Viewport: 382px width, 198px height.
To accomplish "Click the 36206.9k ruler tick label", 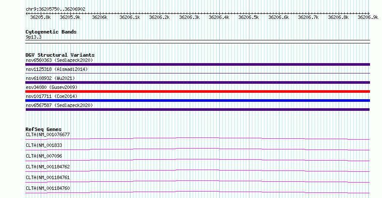I will (368, 17).
